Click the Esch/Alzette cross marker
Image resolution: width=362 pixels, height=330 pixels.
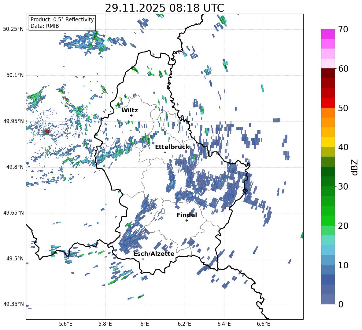143,259
